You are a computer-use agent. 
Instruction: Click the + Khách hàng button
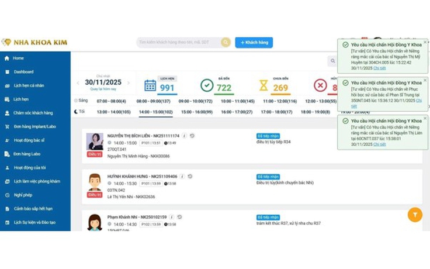(x=254, y=43)
